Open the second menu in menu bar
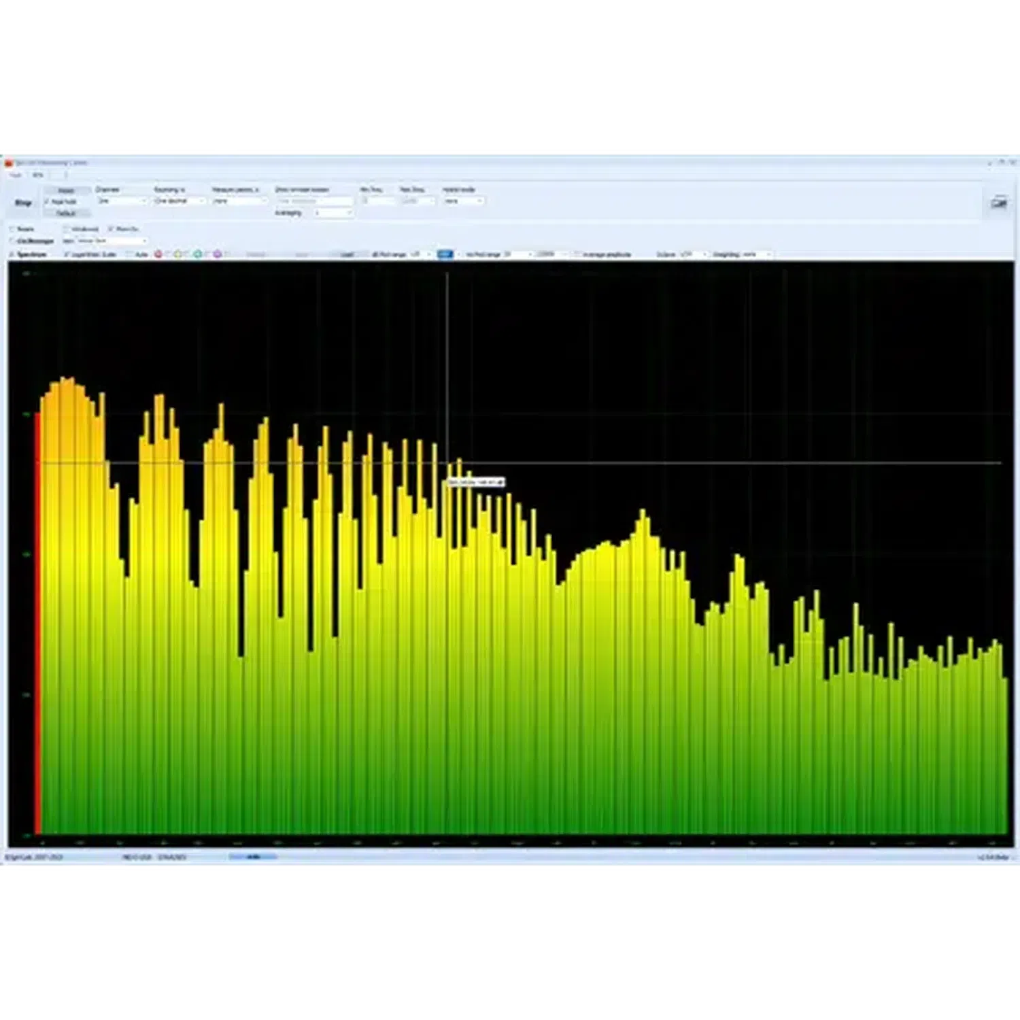This screenshot has width=1020, height=1020. 38,175
